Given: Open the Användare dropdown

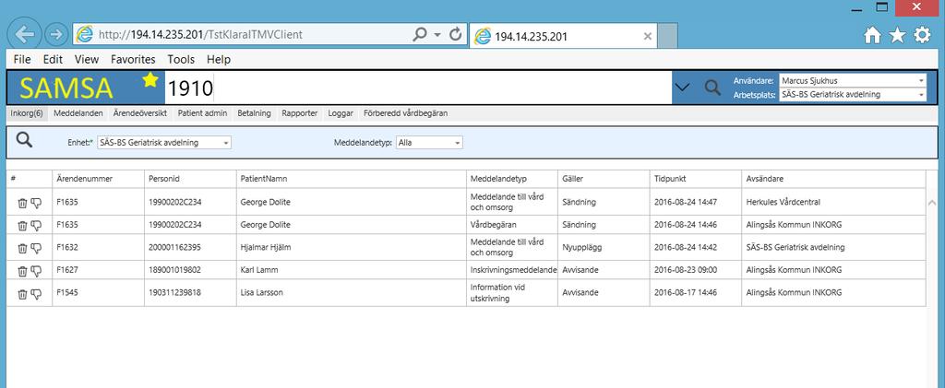Looking at the screenshot, I should pyautogui.click(x=921, y=80).
